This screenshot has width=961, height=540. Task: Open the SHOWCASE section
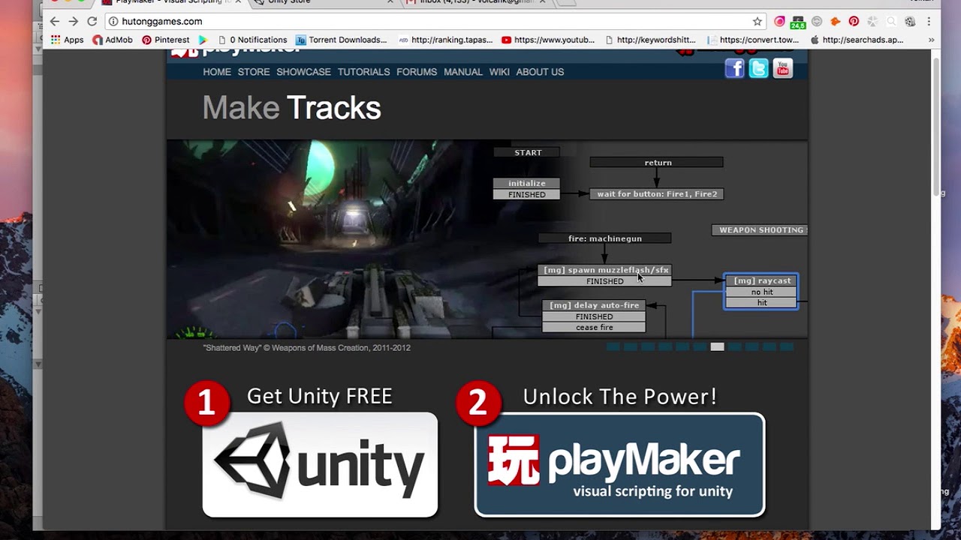click(x=303, y=72)
